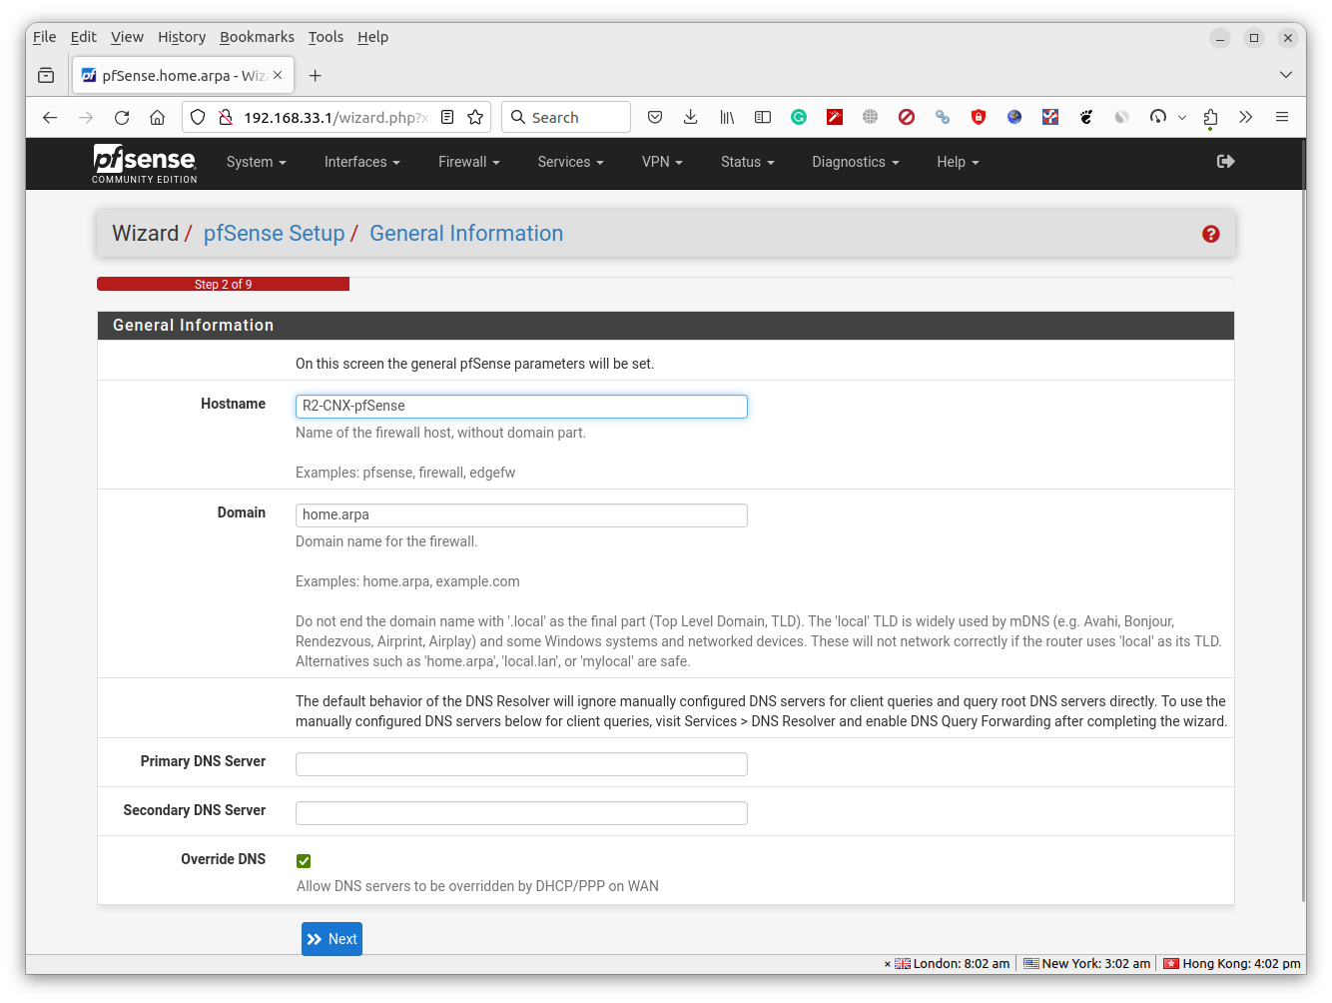Click the green Grammarly extension icon
Viewport: 1332px width, 1003px height.
pos(799,117)
